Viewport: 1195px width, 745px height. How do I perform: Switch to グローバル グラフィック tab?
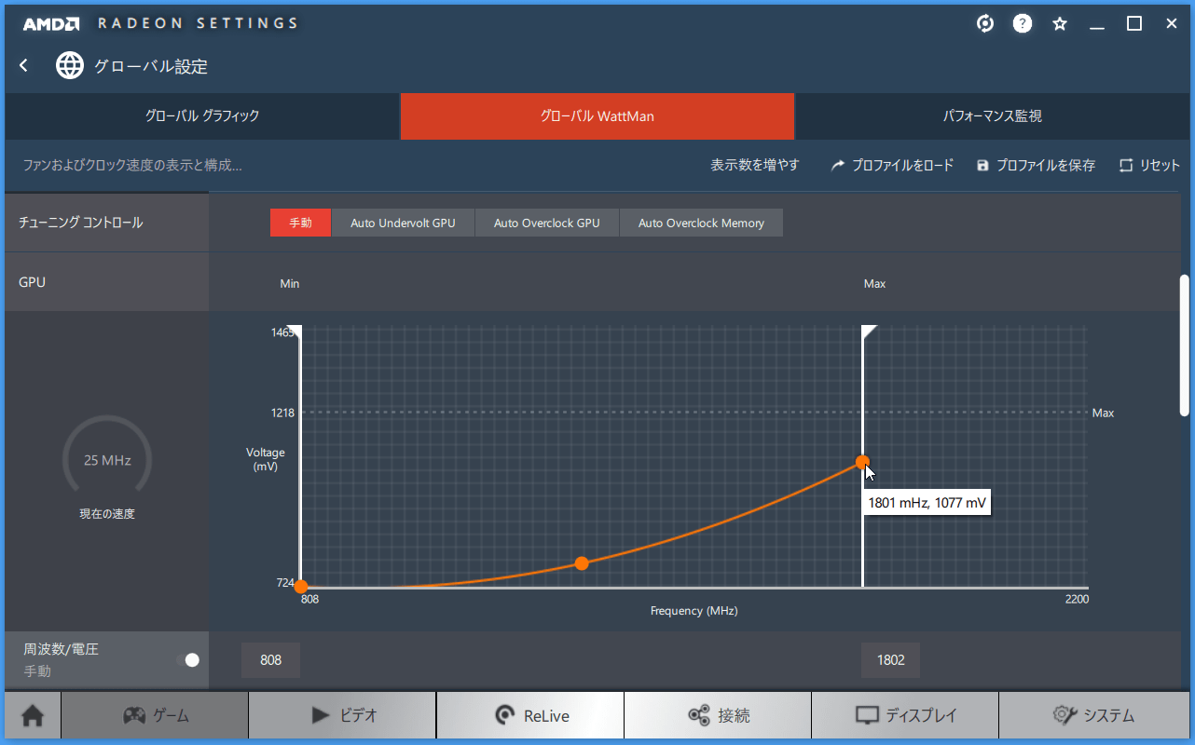click(202, 116)
